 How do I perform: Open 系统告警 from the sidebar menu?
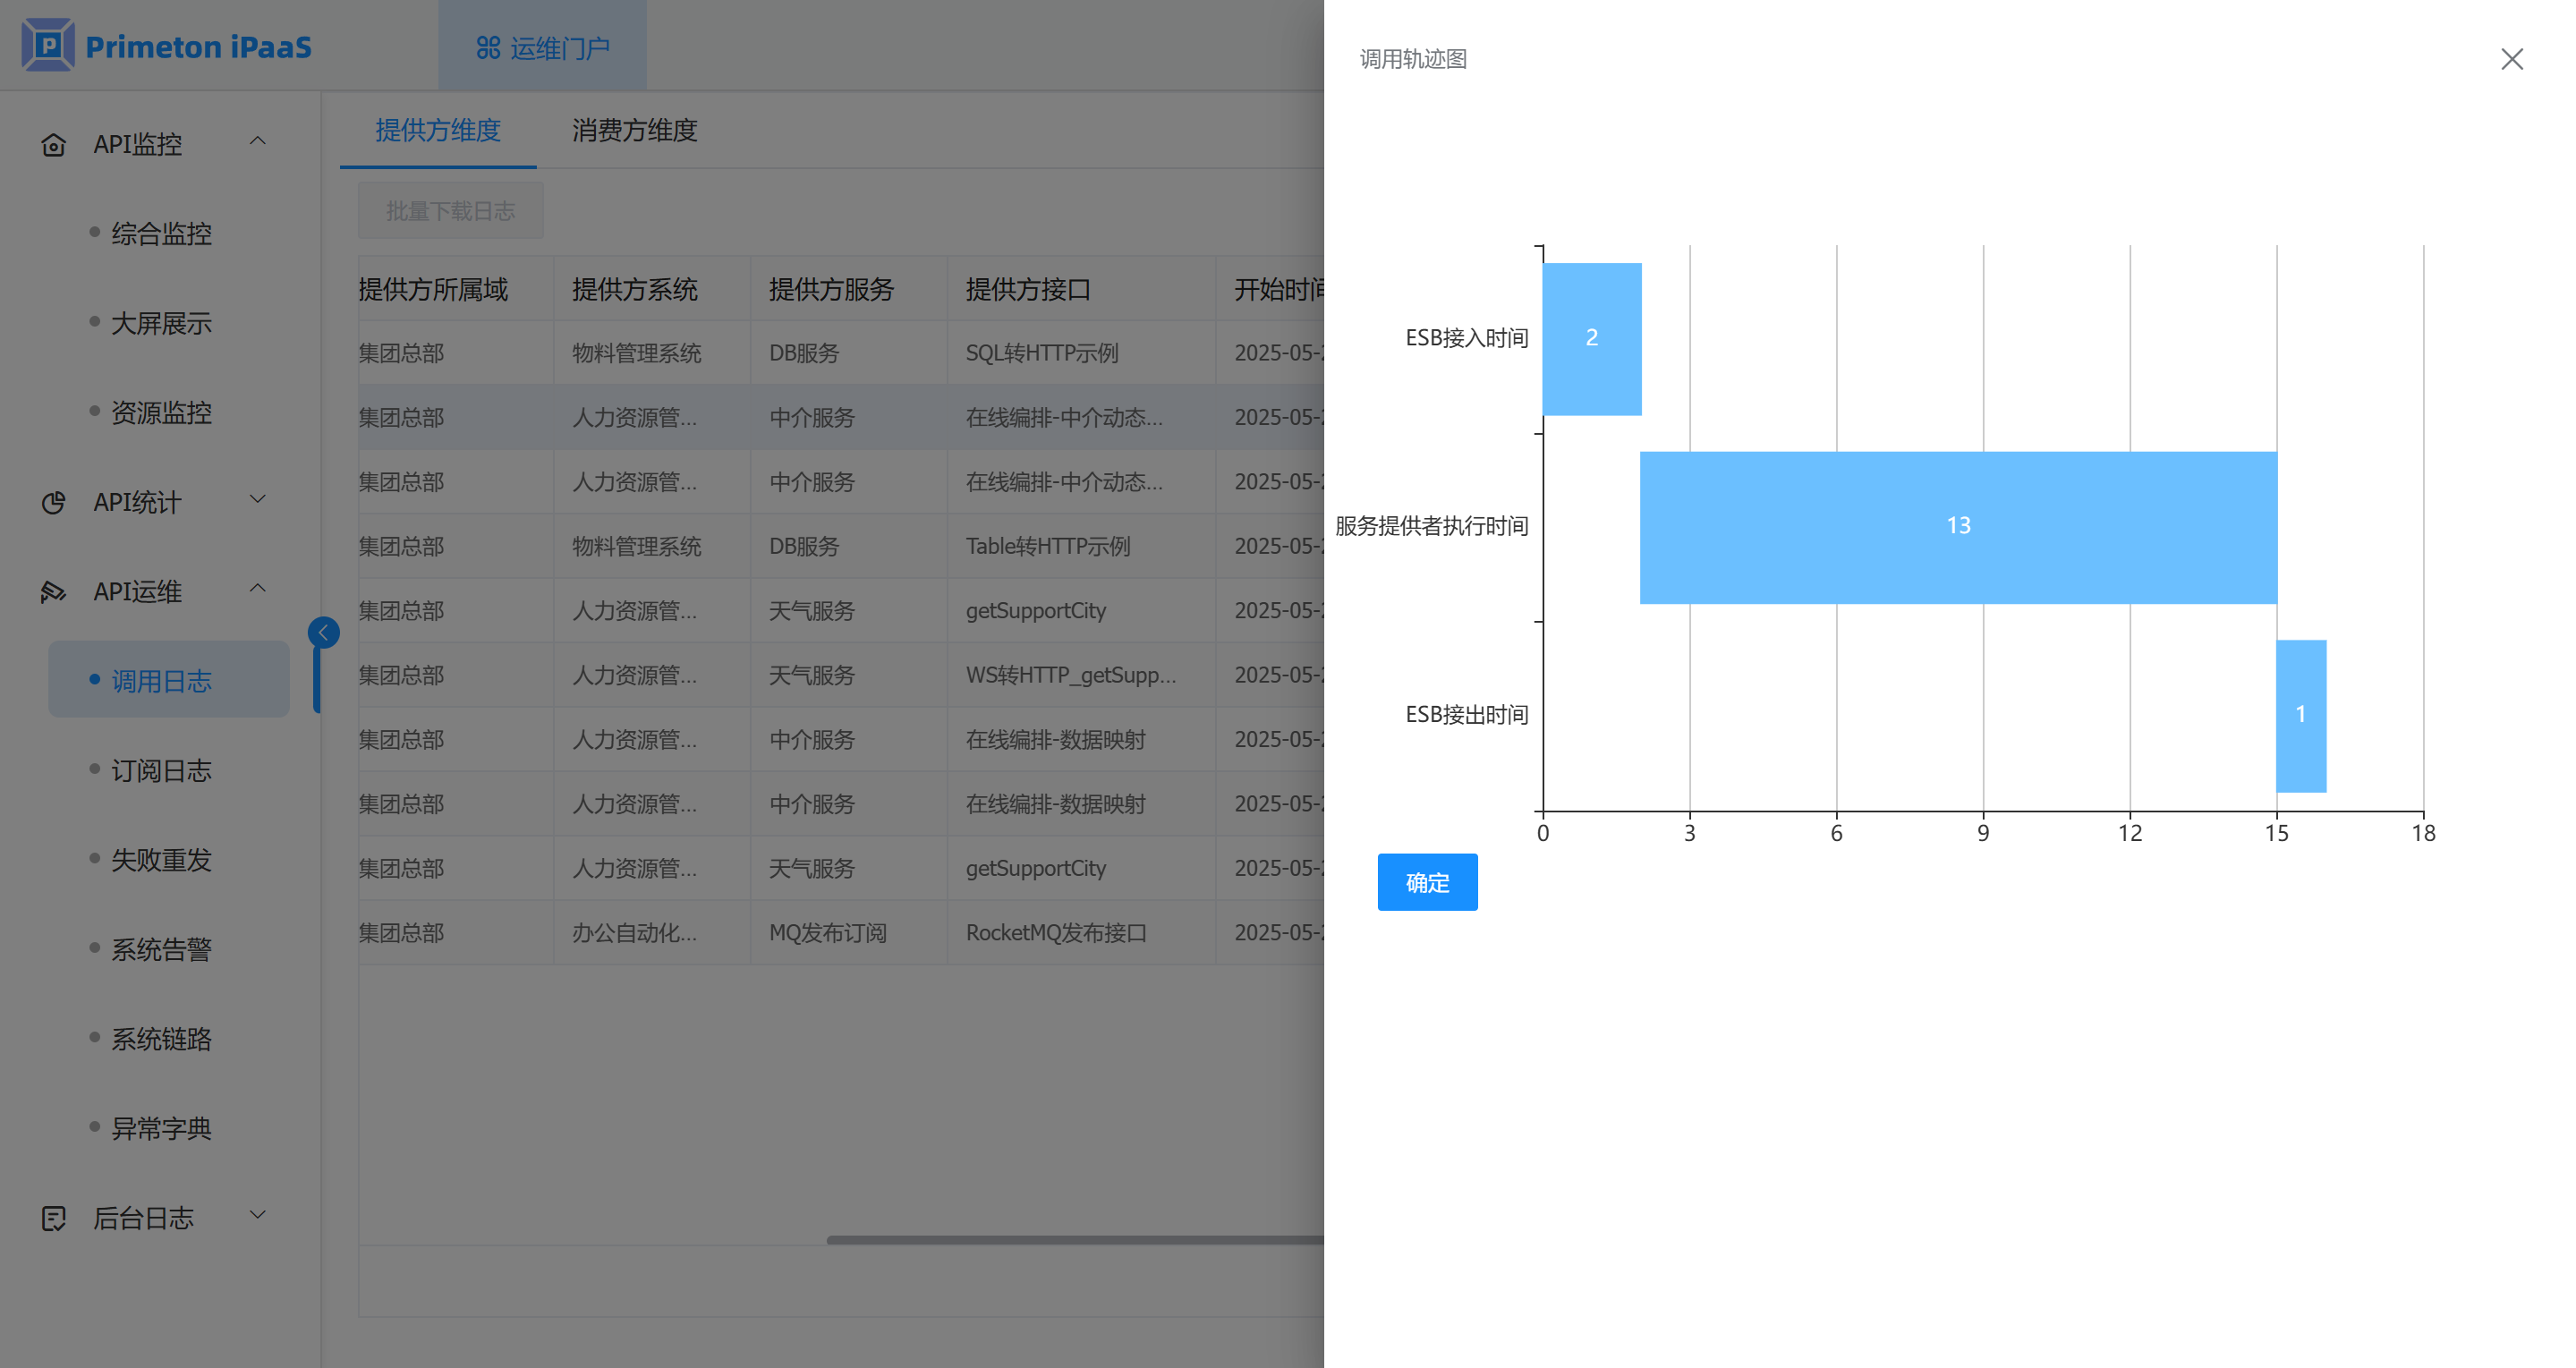pyautogui.click(x=161, y=949)
